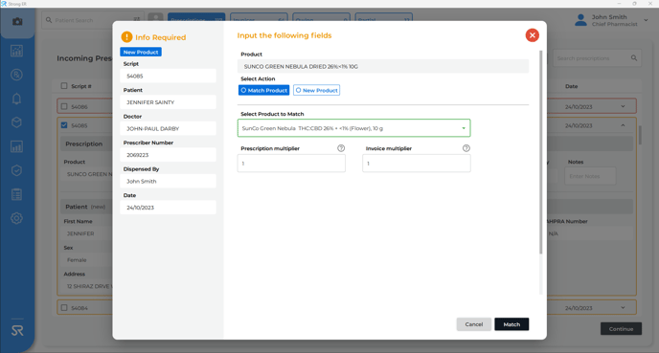
Task: Open John Smith user menu arrow
Action: coord(646,20)
